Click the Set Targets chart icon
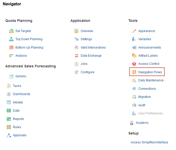 11,31
